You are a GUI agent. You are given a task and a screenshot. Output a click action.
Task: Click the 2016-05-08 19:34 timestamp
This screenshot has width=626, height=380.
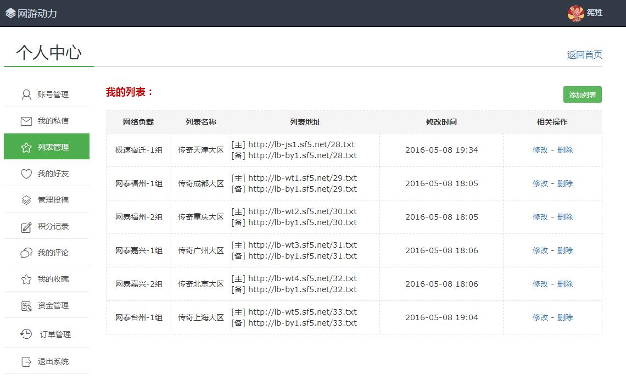click(x=441, y=150)
